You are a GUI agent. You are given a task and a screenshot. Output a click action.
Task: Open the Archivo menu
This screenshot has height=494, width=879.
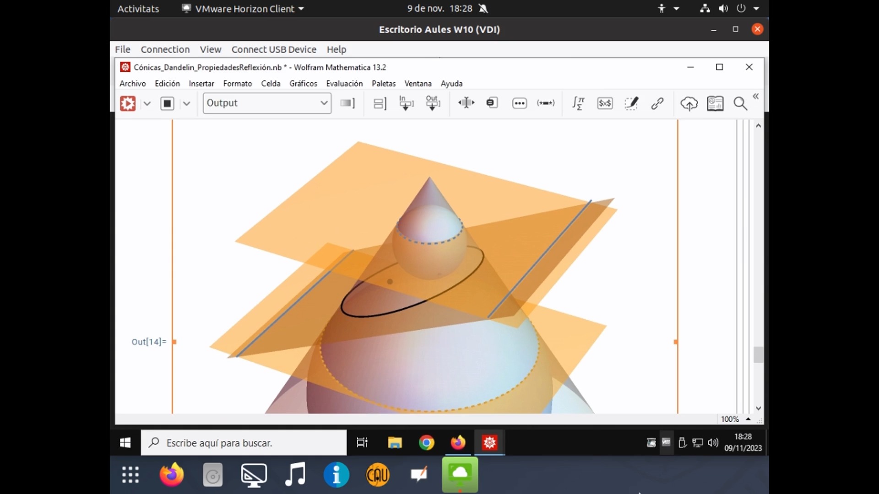point(133,83)
